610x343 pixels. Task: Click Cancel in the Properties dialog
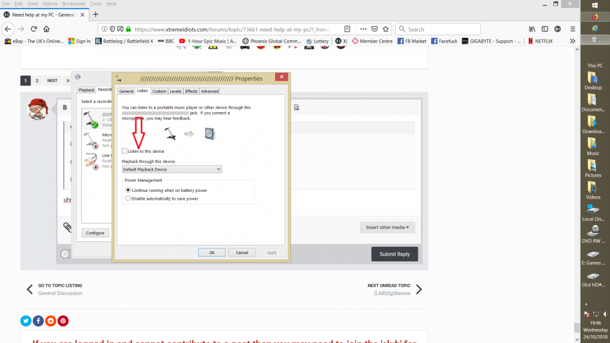pos(242,252)
